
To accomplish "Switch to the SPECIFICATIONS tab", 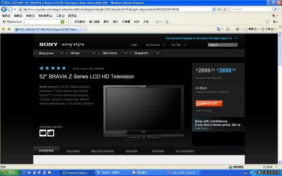I will click(x=102, y=151).
